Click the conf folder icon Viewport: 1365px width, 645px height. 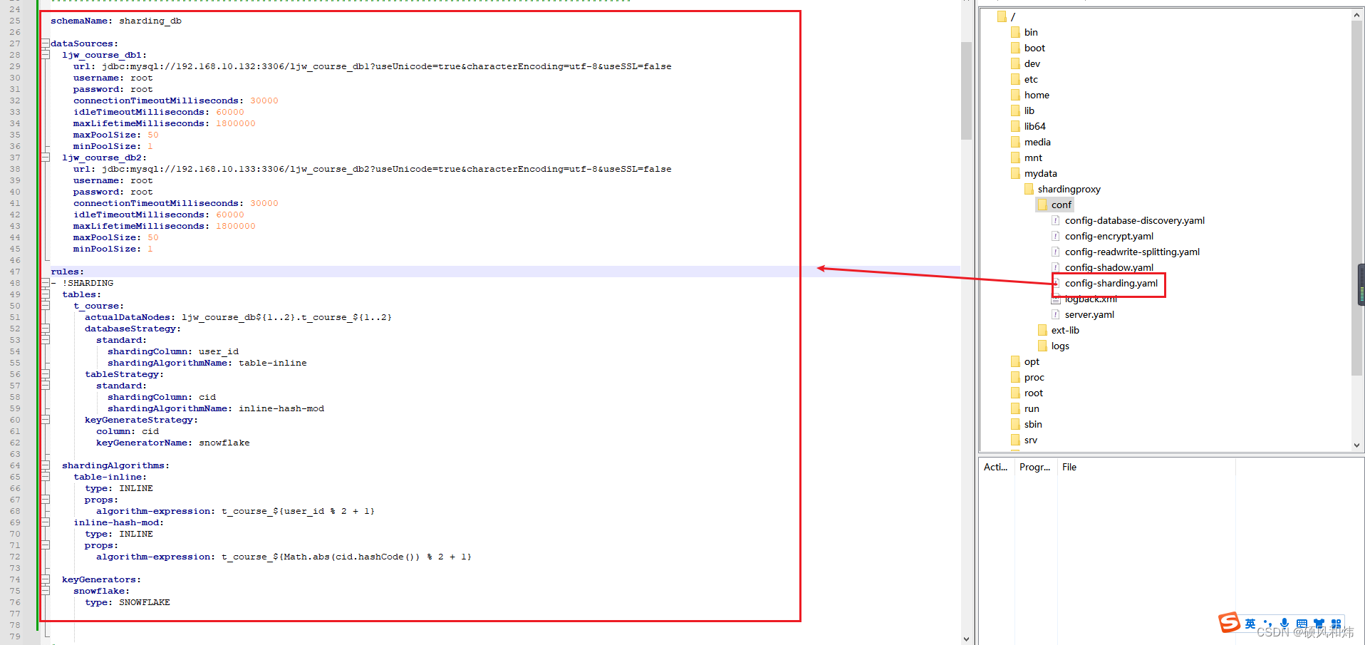pyautogui.click(x=1042, y=205)
